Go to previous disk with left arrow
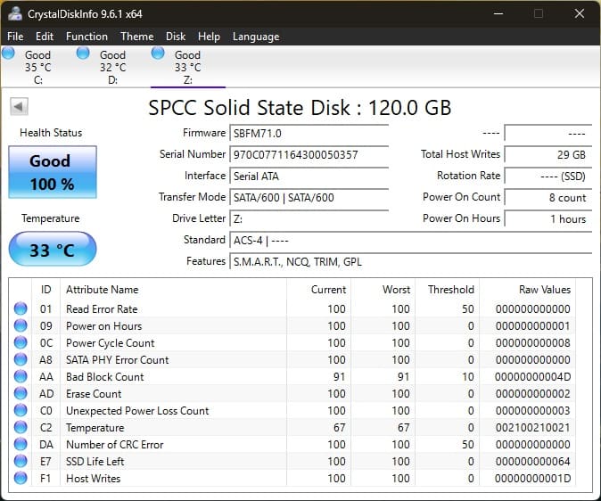Screen dimensions: 601x501 coord(19,107)
